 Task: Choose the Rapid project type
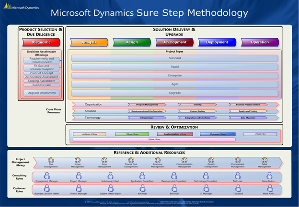(x=175, y=67)
